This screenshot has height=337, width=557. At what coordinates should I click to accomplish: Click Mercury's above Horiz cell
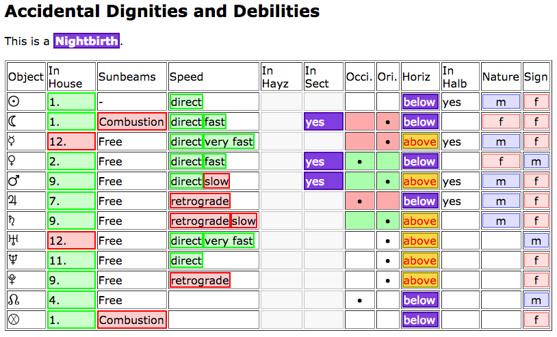(420, 141)
